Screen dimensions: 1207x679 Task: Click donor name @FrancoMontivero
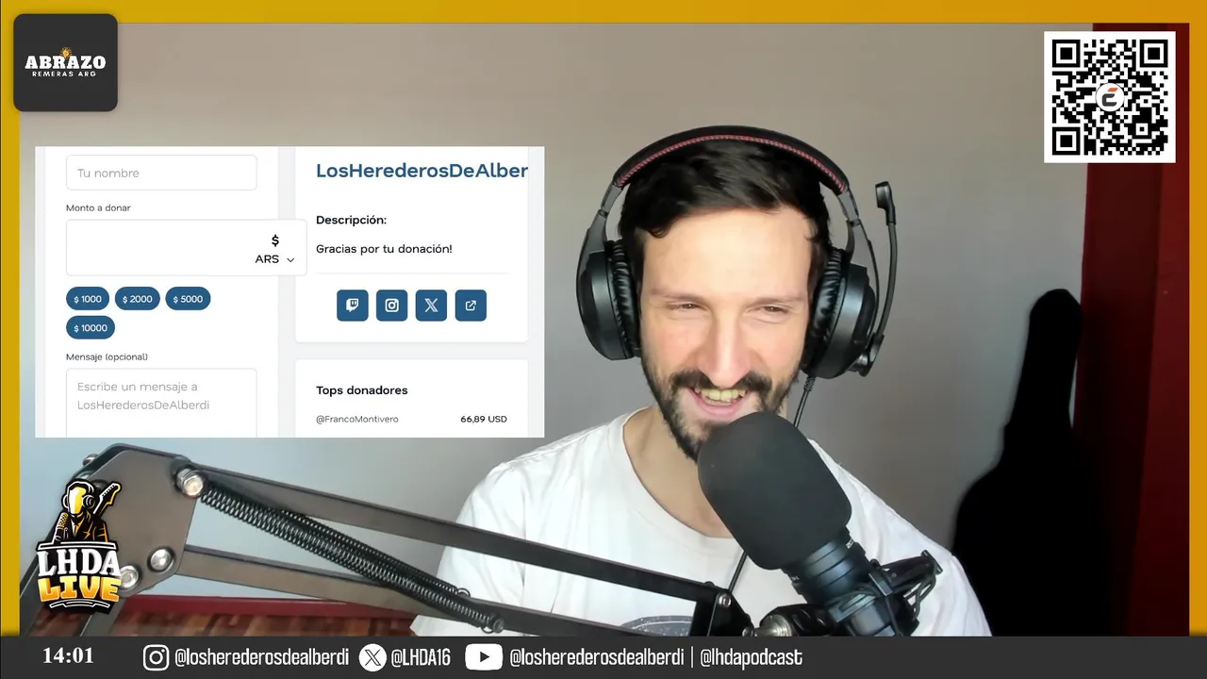(357, 419)
